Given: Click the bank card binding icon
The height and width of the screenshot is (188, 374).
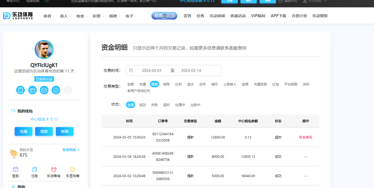Looking at the screenshot, I should pos(32,90).
